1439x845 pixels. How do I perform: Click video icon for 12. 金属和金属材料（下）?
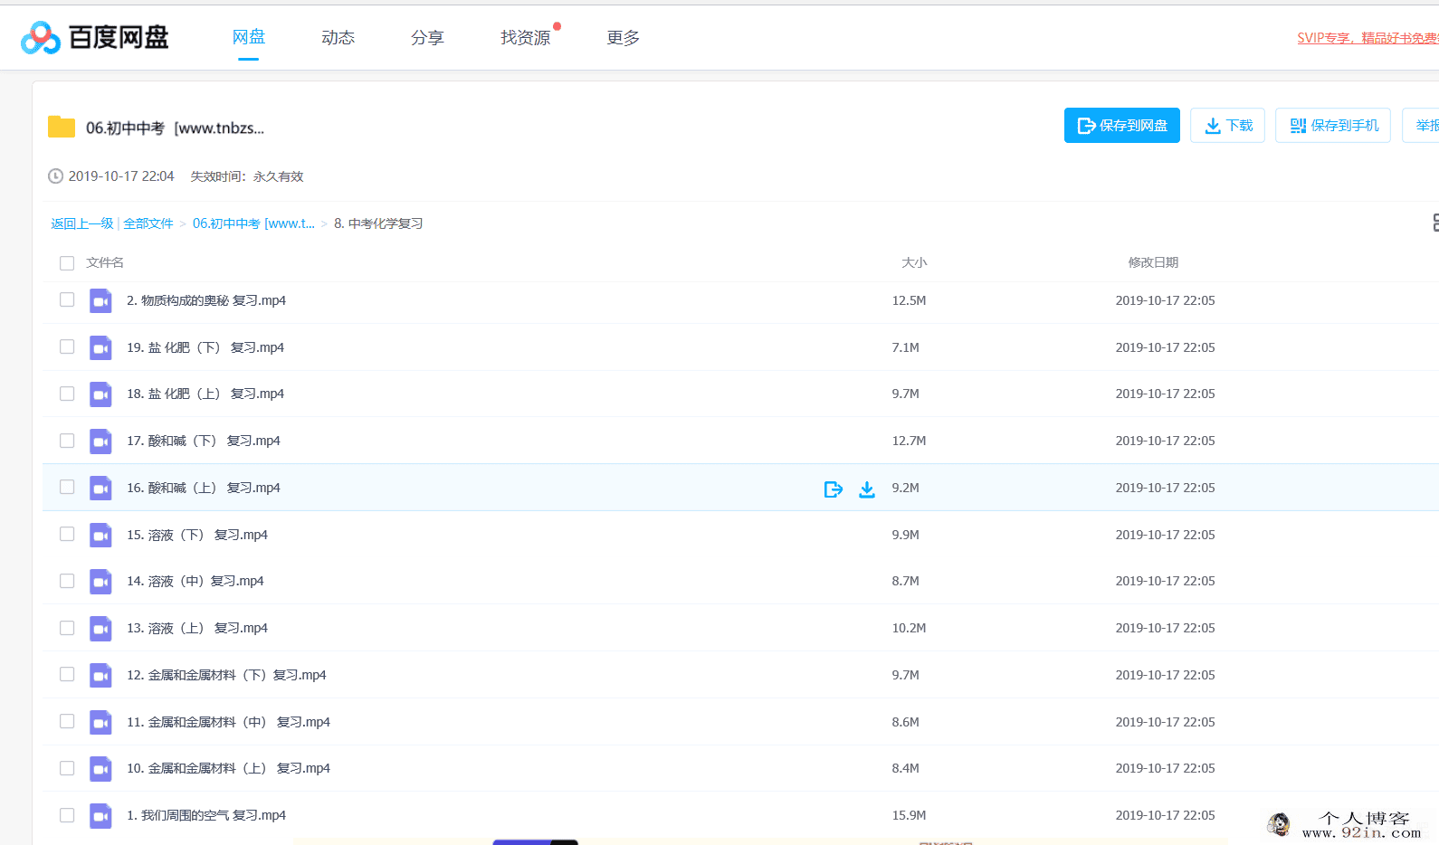100,675
